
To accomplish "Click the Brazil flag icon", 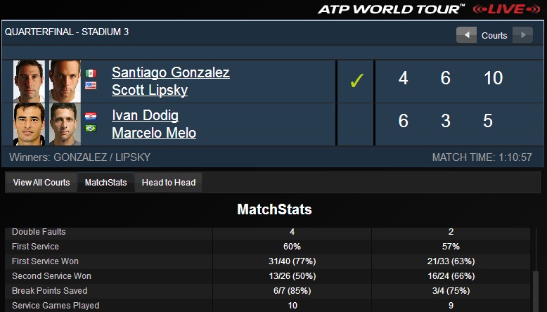I will tap(91, 129).
